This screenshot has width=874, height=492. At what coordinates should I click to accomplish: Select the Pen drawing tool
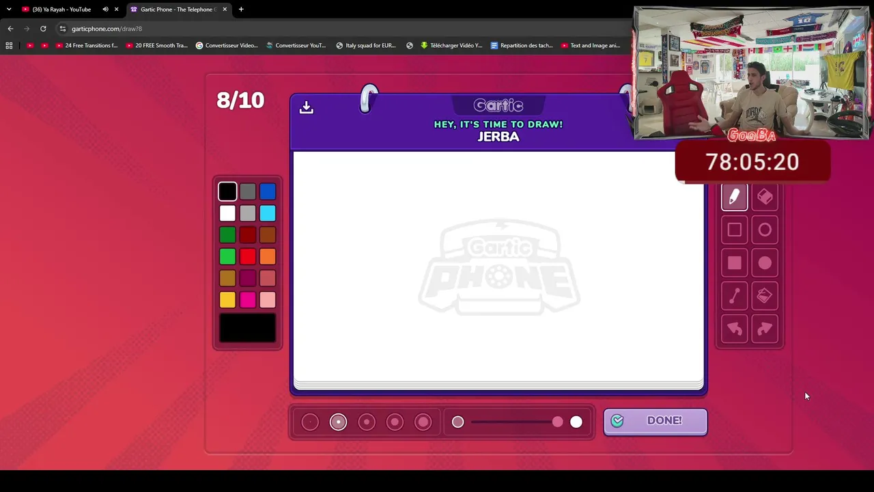point(734,197)
